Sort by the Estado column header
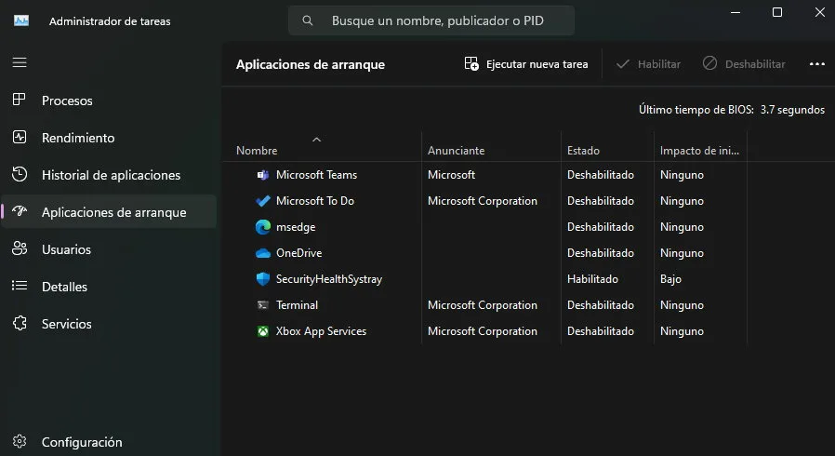Image resolution: width=835 pixels, height=456 pixels. pos(583,150)
